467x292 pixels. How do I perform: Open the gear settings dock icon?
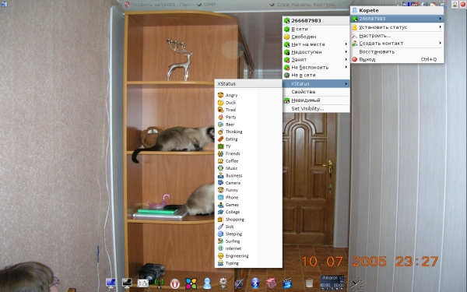click(223, 283)
